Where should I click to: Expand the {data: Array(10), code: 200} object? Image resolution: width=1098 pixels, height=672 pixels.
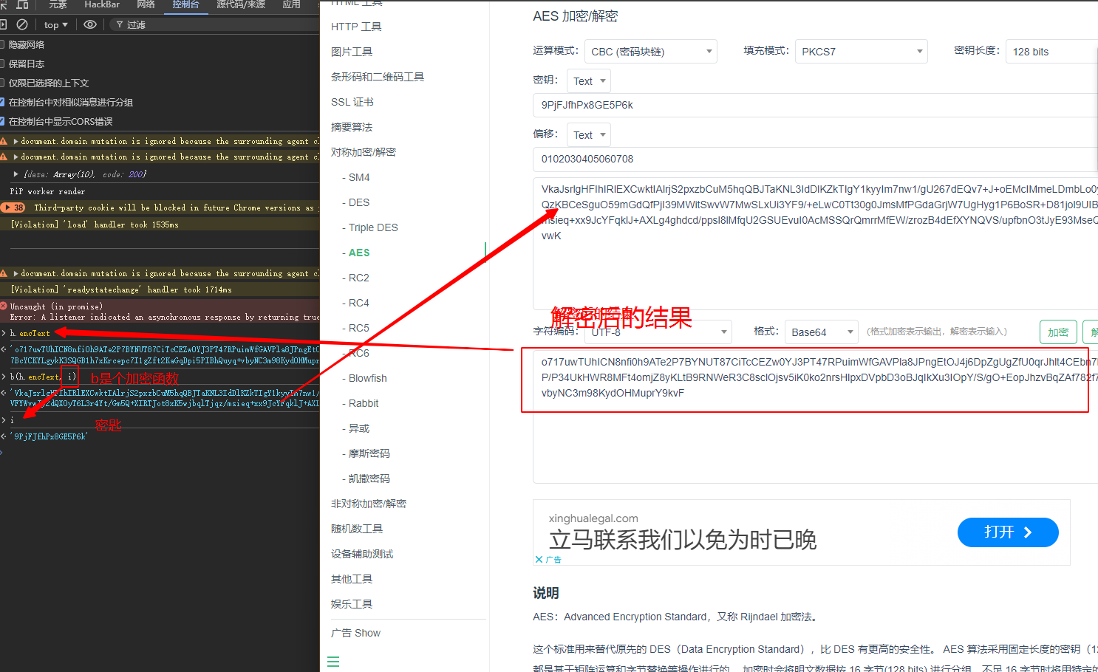16,174
